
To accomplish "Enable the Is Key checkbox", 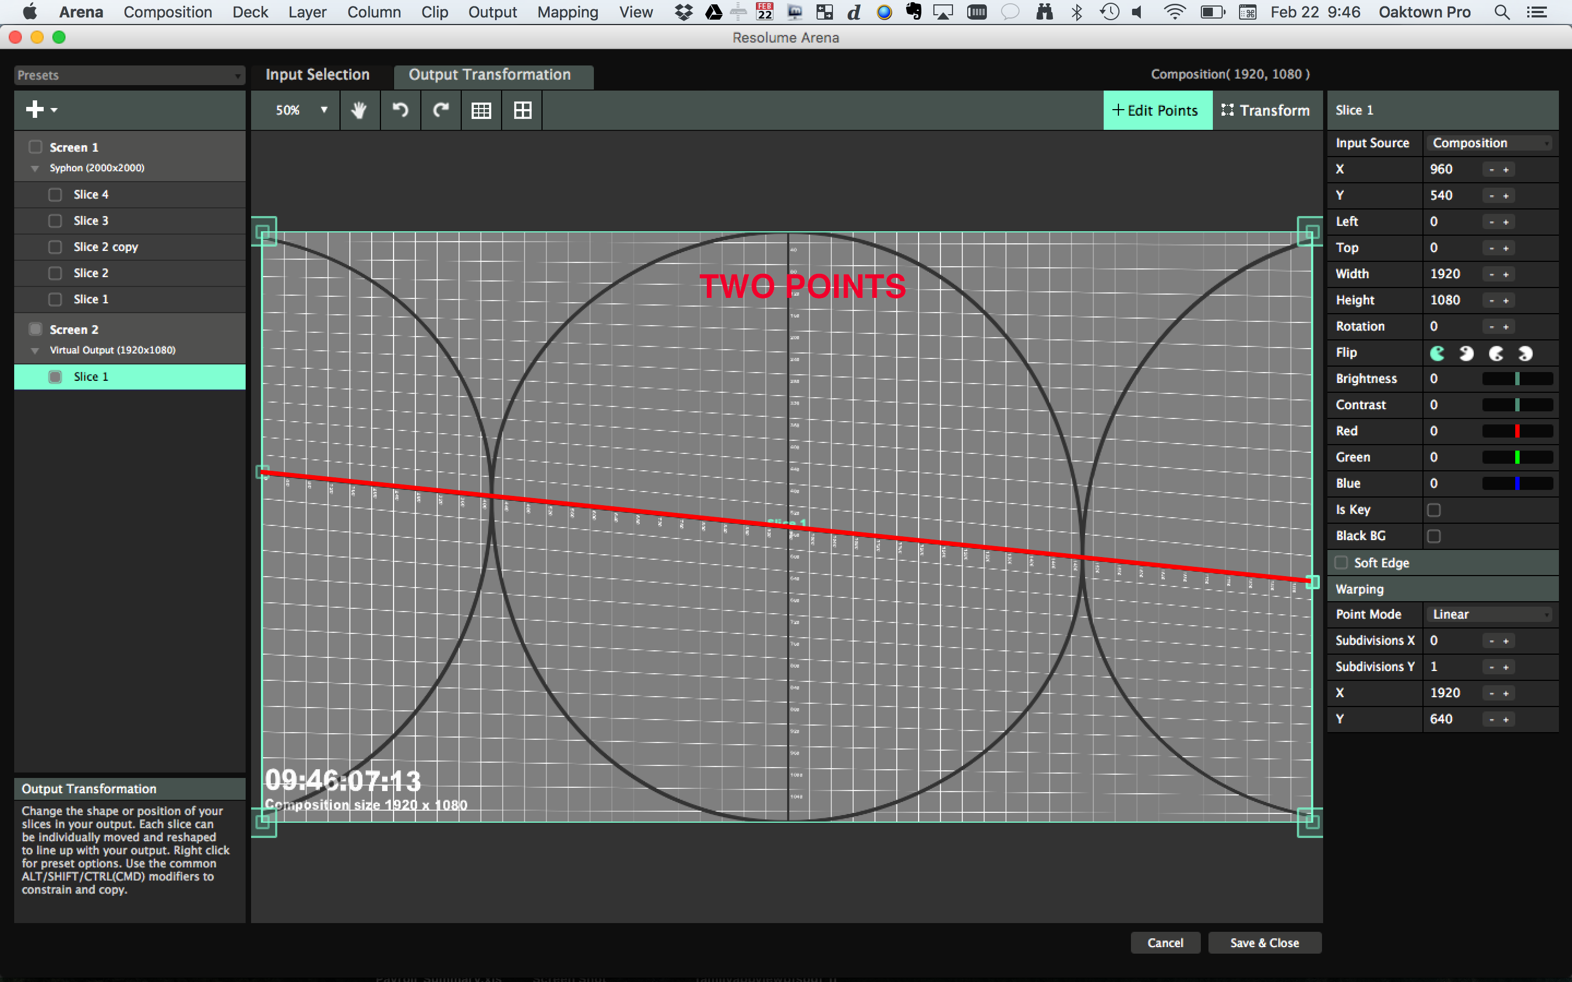I will 1434,510.
